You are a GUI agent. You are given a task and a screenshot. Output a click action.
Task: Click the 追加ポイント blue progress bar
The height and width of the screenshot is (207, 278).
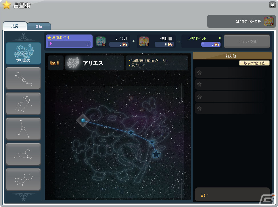pos(211,44)
